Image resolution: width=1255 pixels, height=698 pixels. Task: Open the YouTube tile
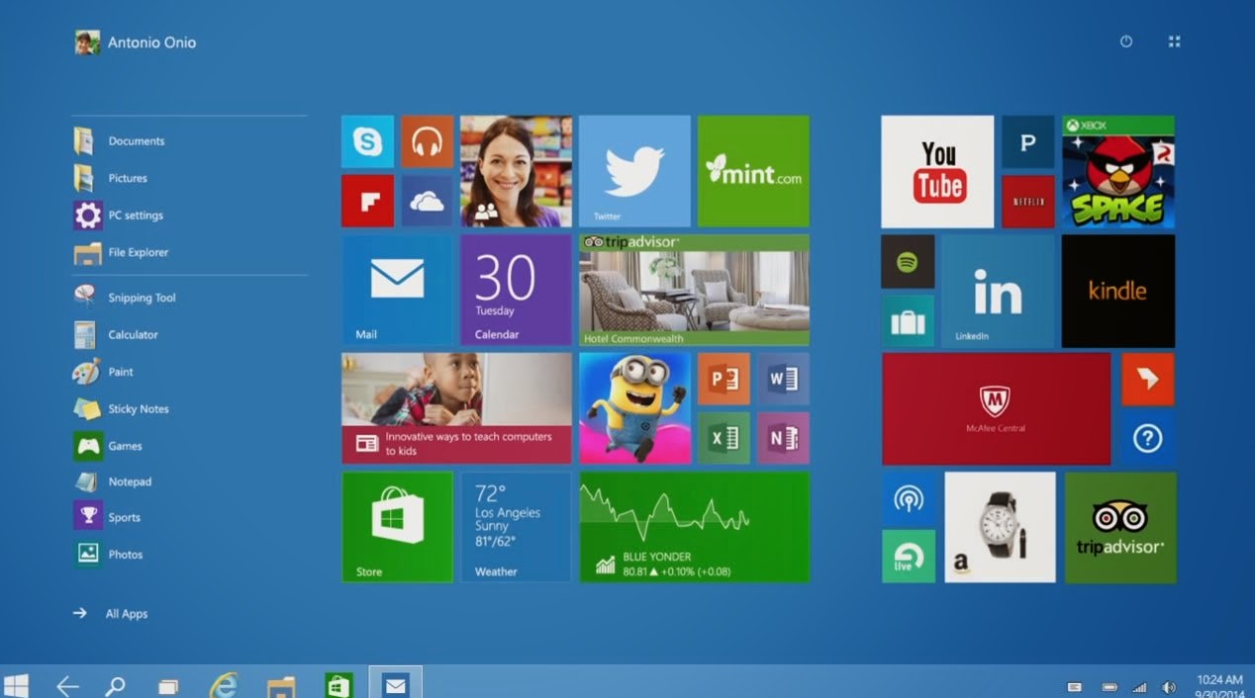coord(937,171)
